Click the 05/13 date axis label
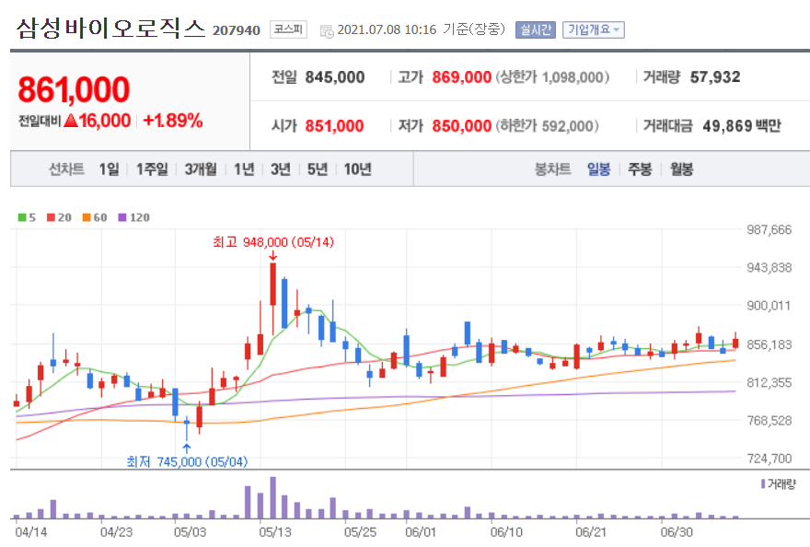810x547 pixels. pyautogui.click(x=275, y=532)
